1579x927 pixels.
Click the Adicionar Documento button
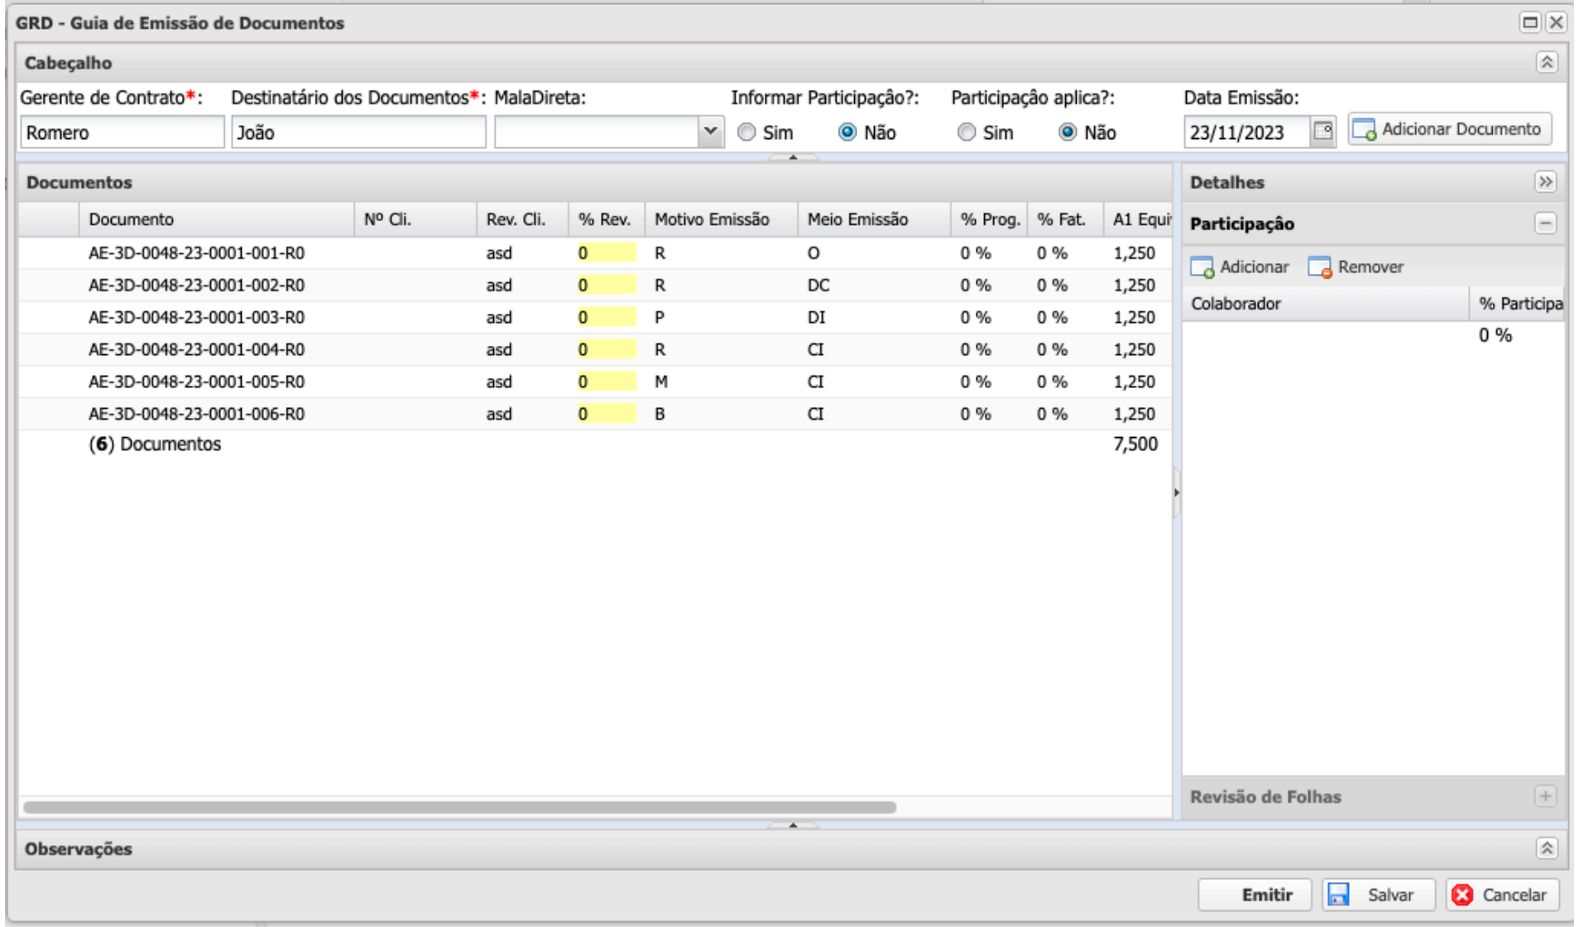coord(1449,130)
